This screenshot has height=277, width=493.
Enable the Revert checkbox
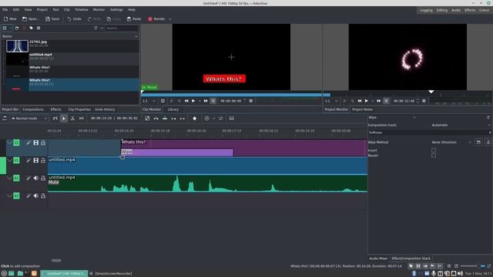434,155
